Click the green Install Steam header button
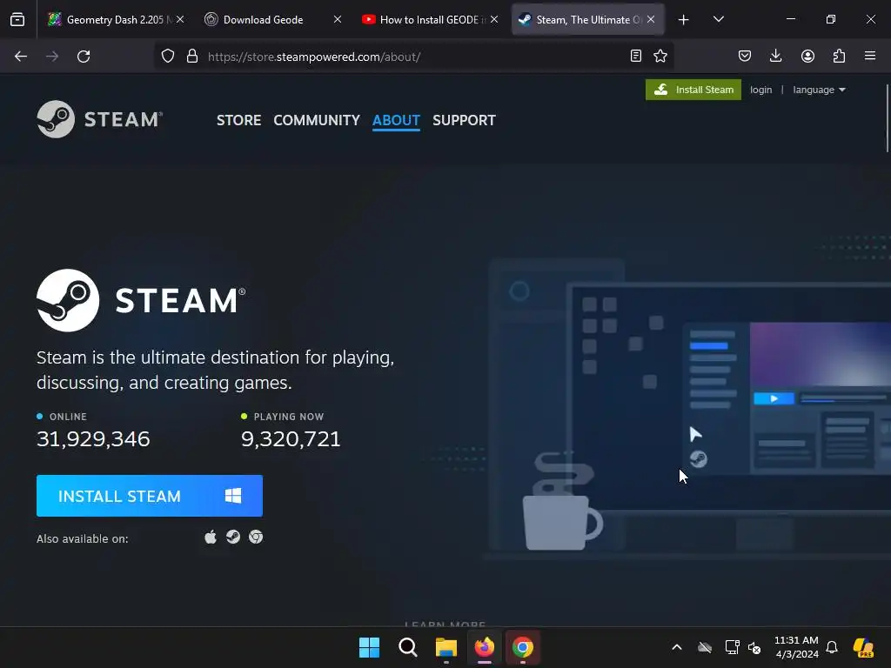This screenshot has height=668, width=891. 693,90
